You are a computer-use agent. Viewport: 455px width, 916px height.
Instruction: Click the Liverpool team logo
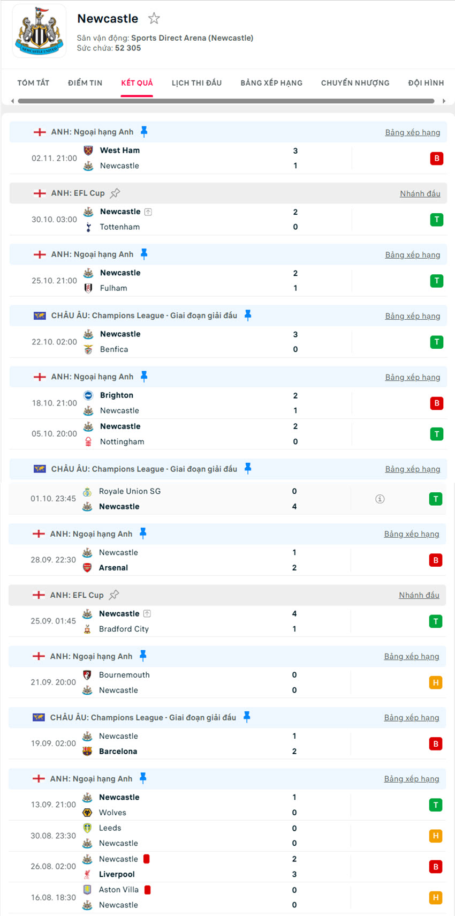point(87,874)
